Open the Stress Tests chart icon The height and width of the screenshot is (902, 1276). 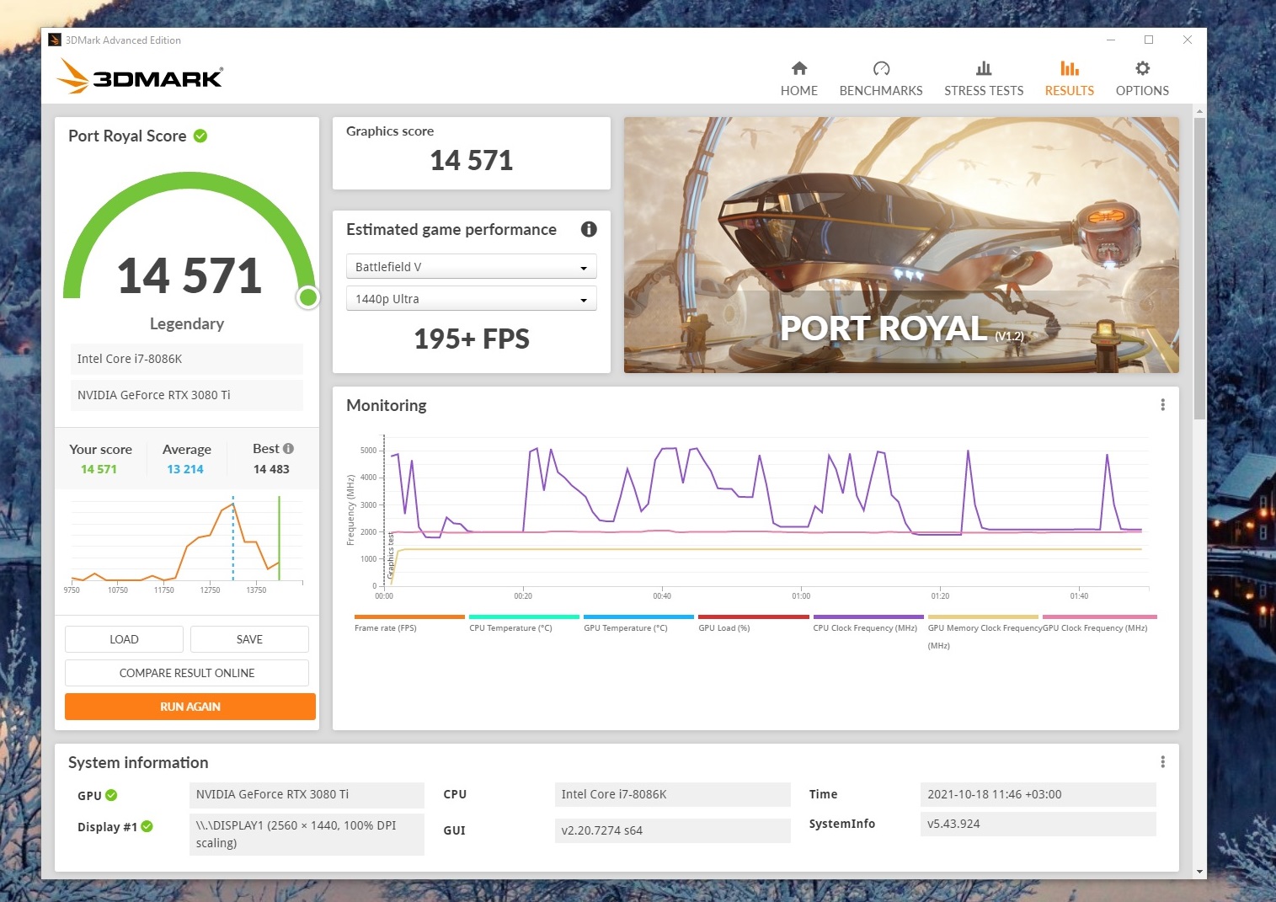tap(984, 68)
